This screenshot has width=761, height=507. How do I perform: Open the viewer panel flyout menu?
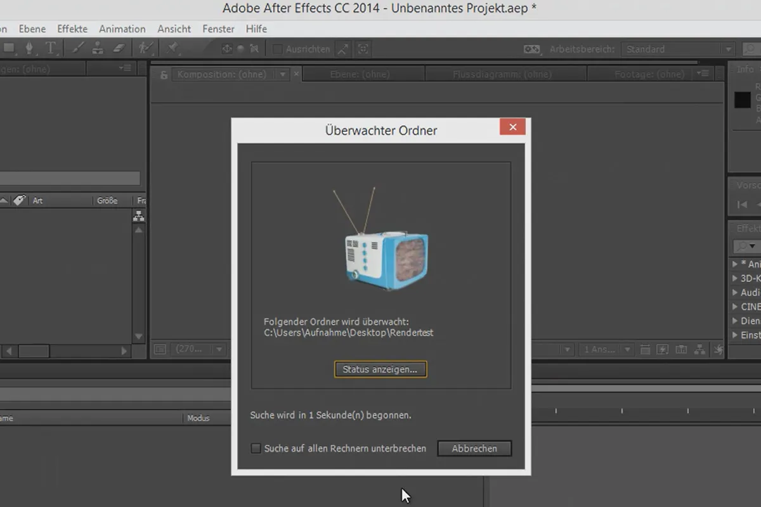[702, 74]
